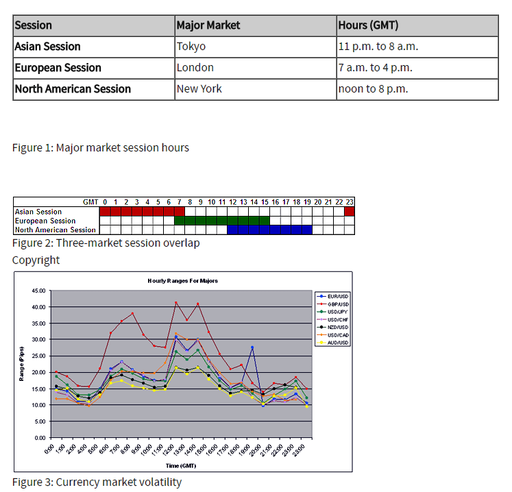Image resolution: width=512 pixels, height=492 pixels.
Task: Click the blue North American Session bar
Action: click(269, 230)
